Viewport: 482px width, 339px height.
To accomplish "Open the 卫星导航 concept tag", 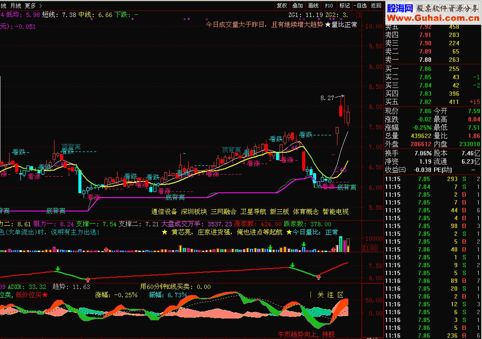I will point(253,211).
